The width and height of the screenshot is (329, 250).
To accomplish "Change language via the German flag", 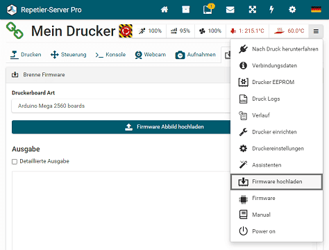I will (316, 10).
